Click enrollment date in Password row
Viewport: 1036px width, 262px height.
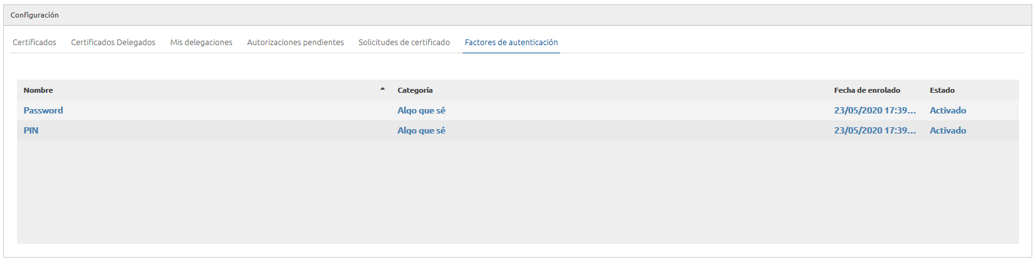pos(875,110)
